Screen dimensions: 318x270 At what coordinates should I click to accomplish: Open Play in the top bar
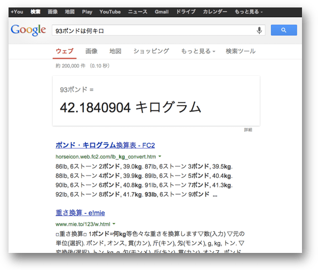click(x=87, y=12)
